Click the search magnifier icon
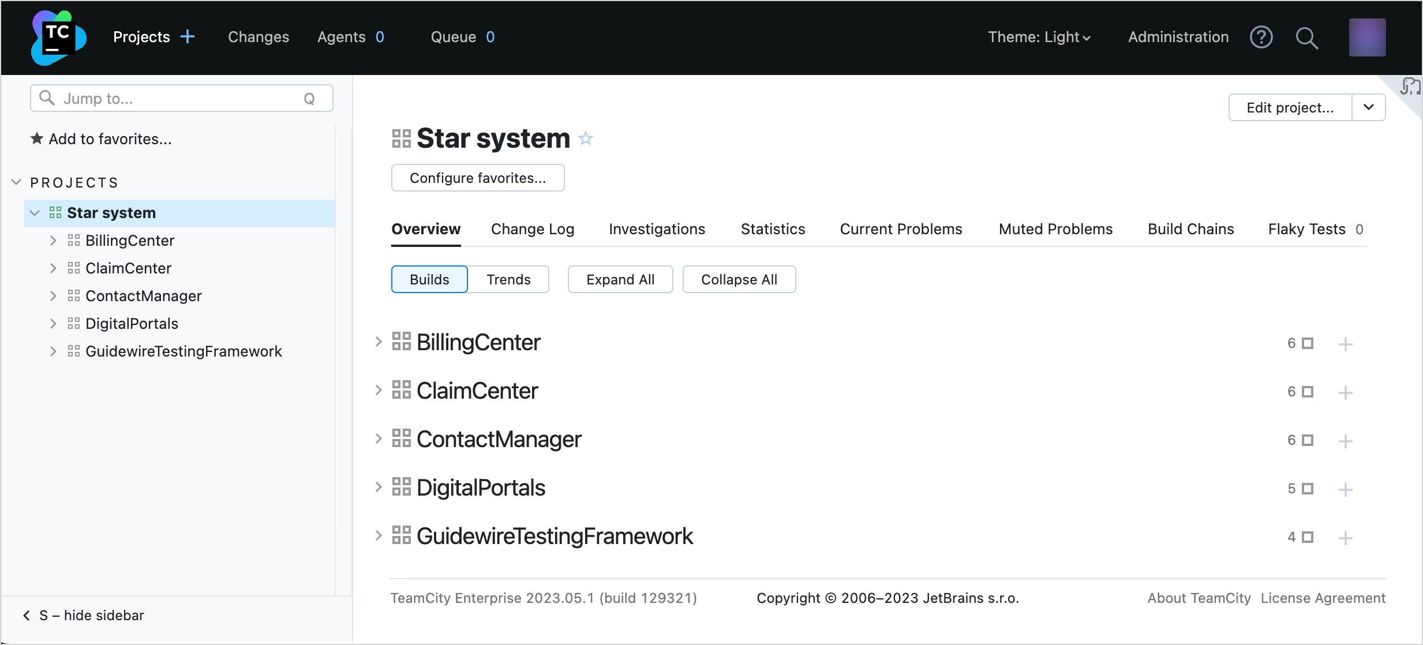The height and width of the screenshot is (645, 1423). pos(1307,37)
